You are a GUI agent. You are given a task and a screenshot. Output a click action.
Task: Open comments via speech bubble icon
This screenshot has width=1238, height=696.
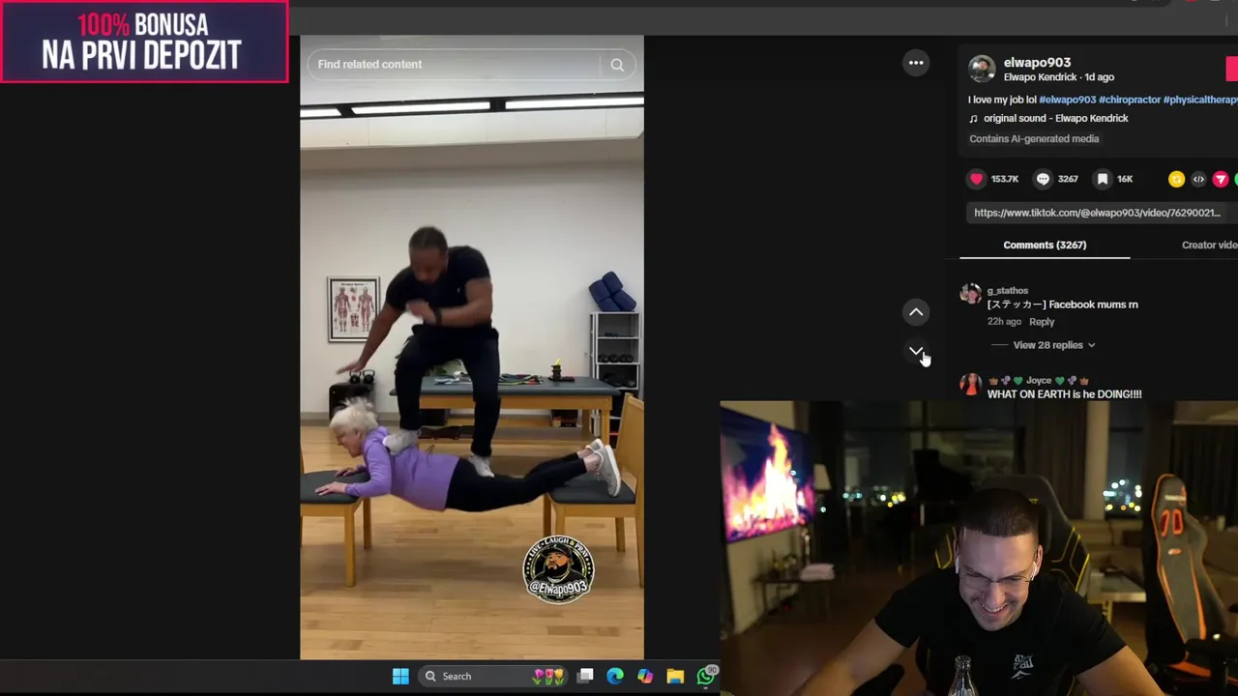[x=1043, y=179]
